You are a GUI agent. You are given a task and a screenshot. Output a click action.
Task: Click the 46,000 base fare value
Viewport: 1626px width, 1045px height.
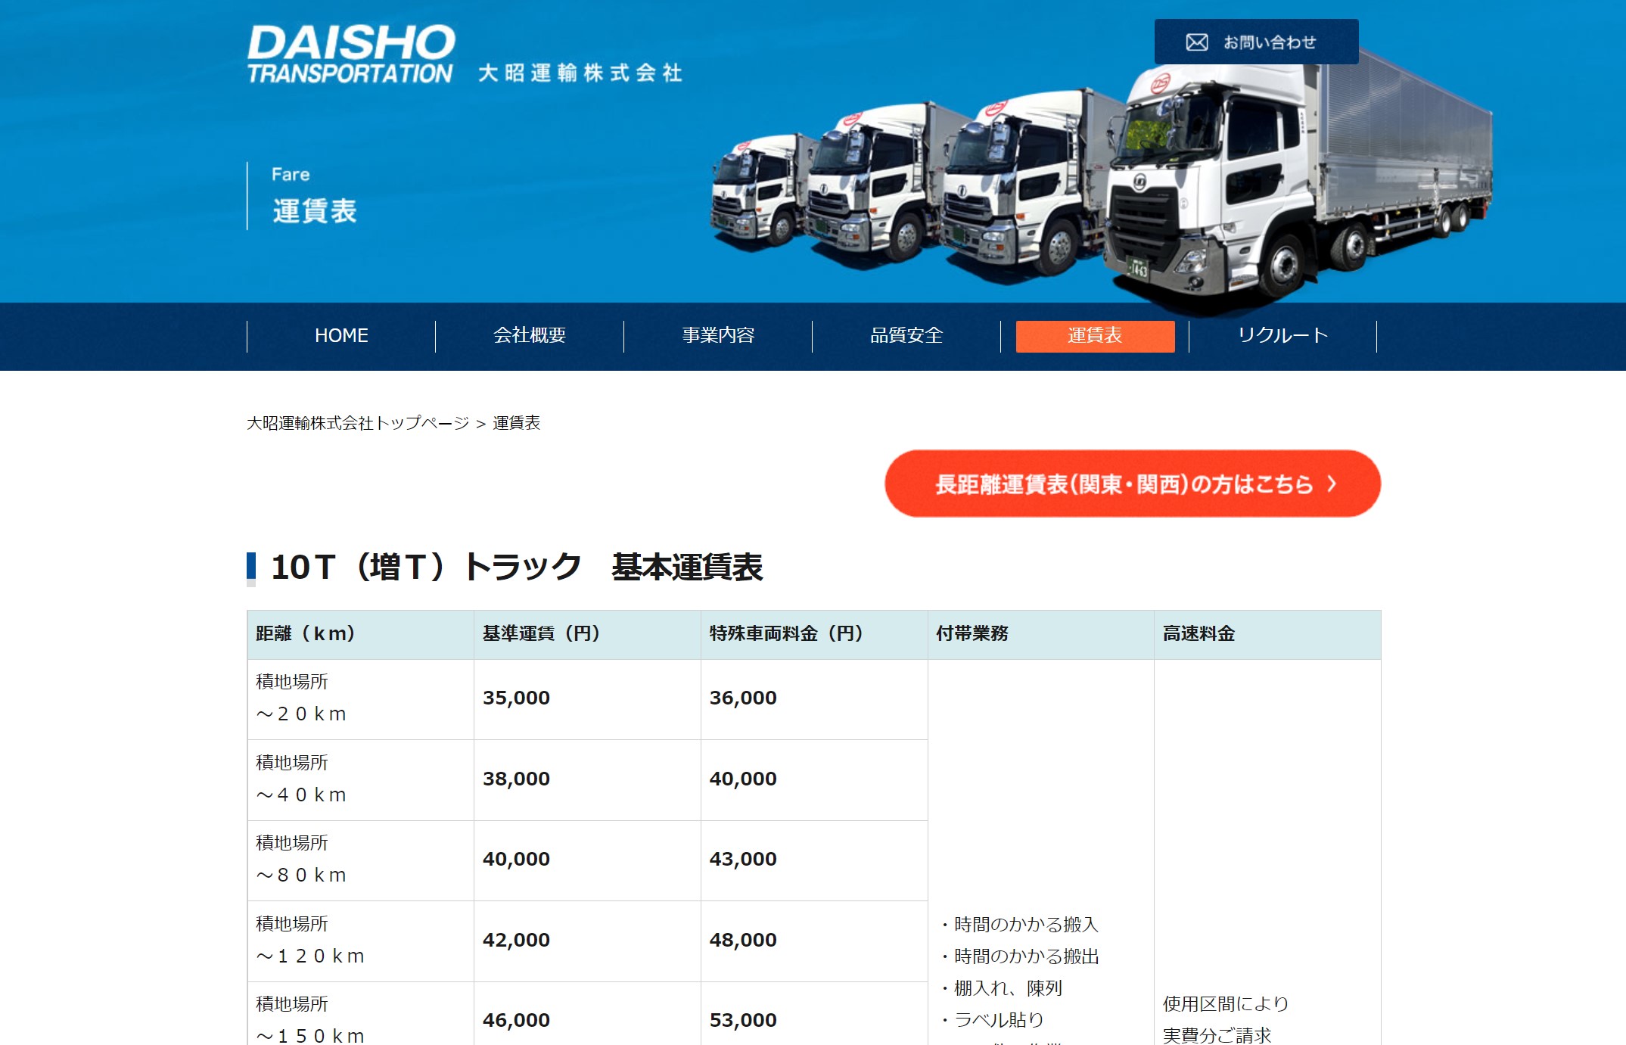pyautogui.click(x=516, y=1020)
